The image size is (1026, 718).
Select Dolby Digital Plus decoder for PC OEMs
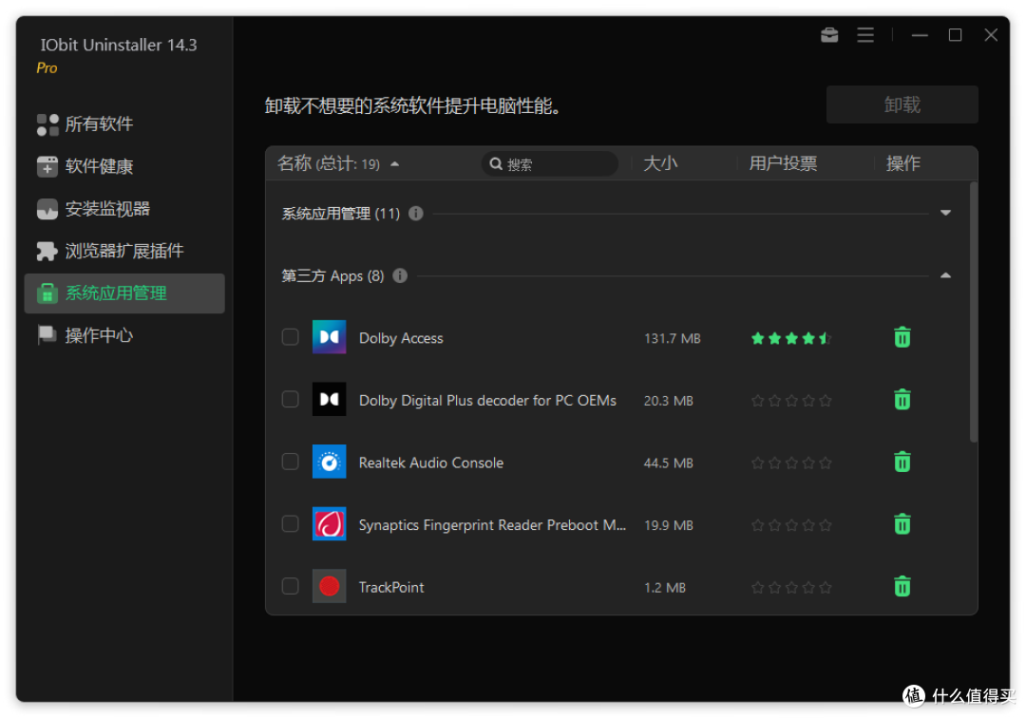tap(487, 400)
